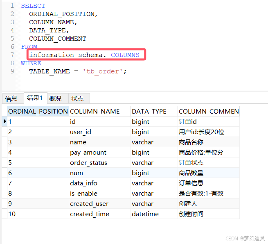Click the comment cell '订单信息'
Image resolution: width=268 pixels, height=244 pixels.
[209, 183]
